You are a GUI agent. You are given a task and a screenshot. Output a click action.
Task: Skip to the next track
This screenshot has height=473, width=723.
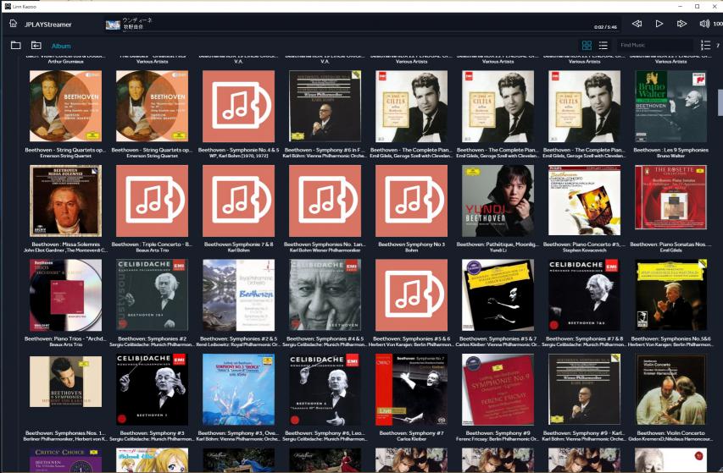[681, 24]
